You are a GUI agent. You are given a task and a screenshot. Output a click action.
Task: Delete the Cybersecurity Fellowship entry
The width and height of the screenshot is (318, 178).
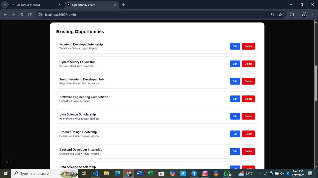click(x=248, y=64)
